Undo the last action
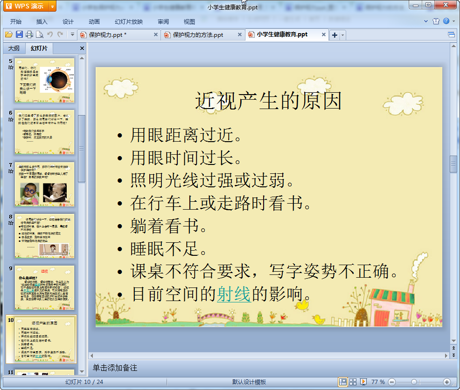Screen dimensions: 460x390 pyautogui.click(x=50, y=34)
